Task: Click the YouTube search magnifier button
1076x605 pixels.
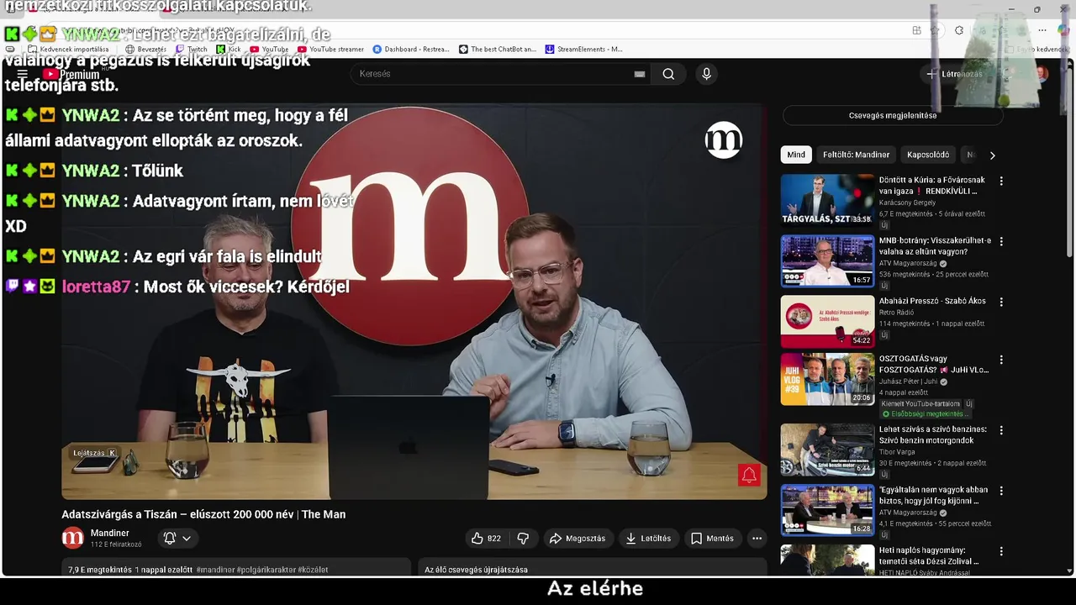Action: tap(668, 74)
